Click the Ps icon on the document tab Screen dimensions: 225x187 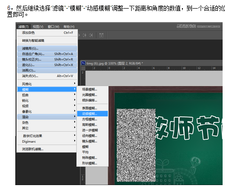click(x=83, y=63)
